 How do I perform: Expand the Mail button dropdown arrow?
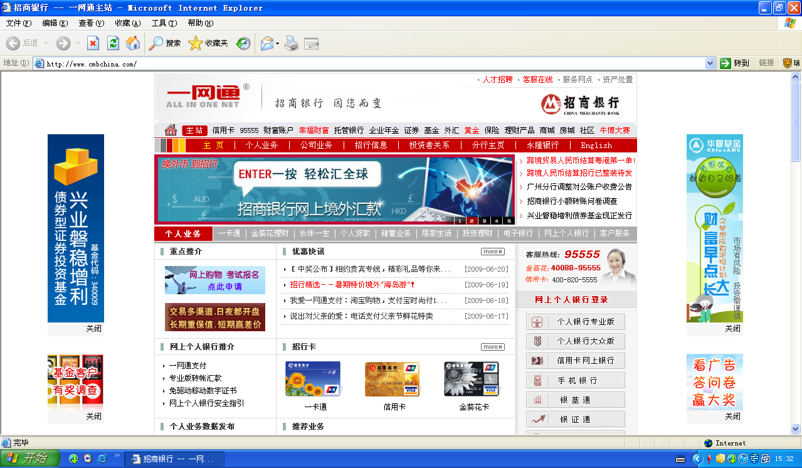point(278,43)
